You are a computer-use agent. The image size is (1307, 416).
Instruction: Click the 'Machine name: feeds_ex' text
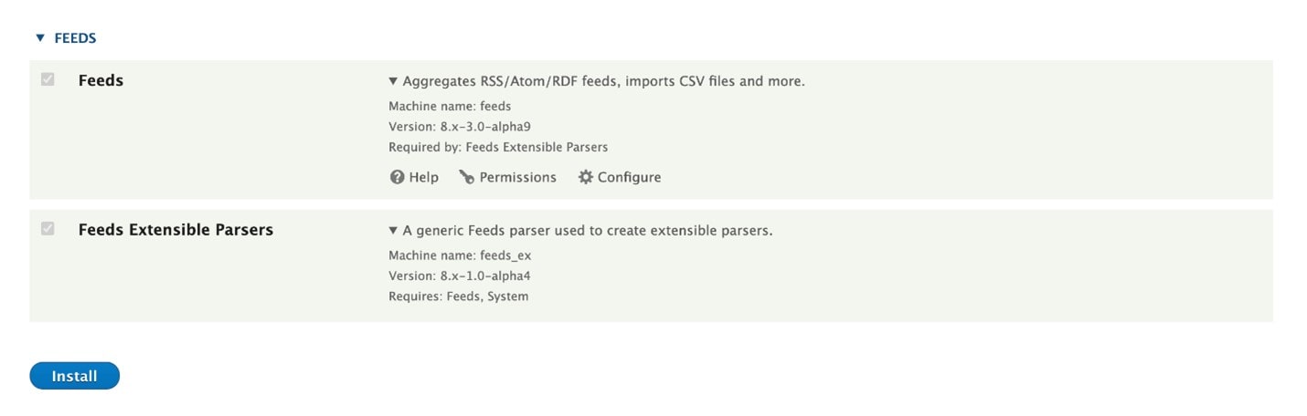(460, 255)
